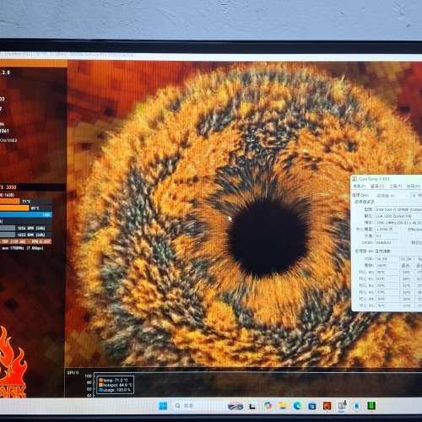The width and height of the screenshot is (422, 422).
Task: Click the GPU 0 graph label
Action: click(73, 373)
